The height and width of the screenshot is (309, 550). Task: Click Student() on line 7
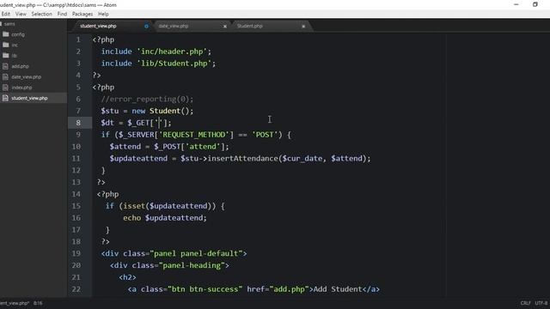[169, 111]
